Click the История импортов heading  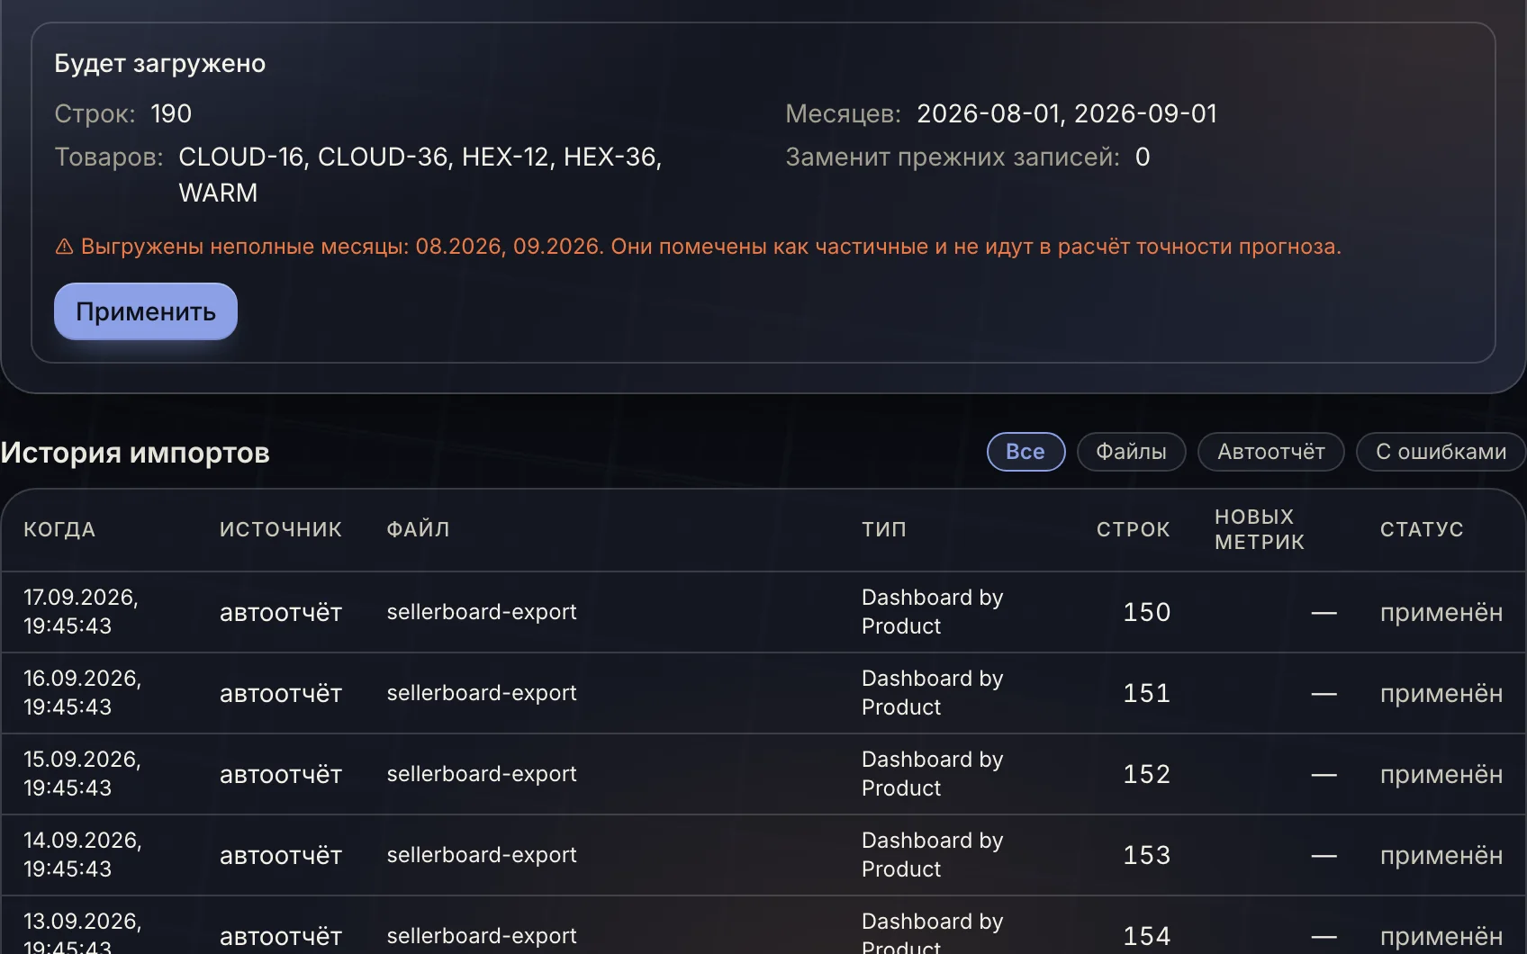(x=135, y=453)
